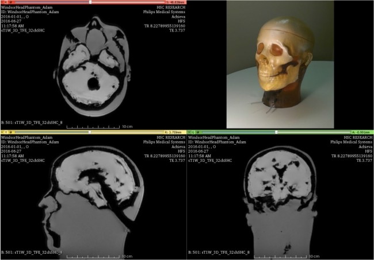Click the link icon on the red slice bar
The width and height of the screenshot is (374, 260).
[x=10, y=2]
